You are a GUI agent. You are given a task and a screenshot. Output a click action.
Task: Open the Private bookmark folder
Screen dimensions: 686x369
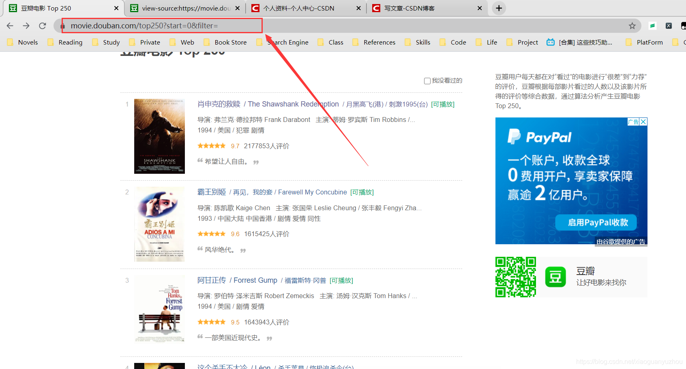[x=145, y=42]
